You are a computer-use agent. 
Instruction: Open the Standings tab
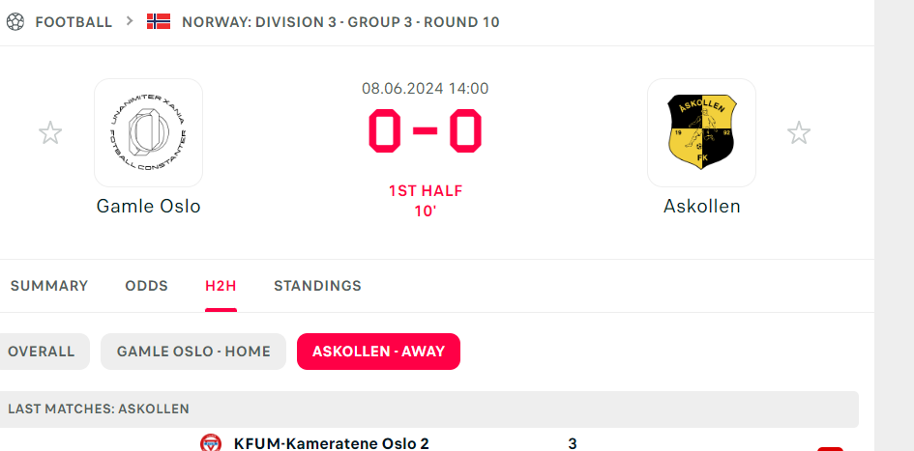click(x=317, y=286)
